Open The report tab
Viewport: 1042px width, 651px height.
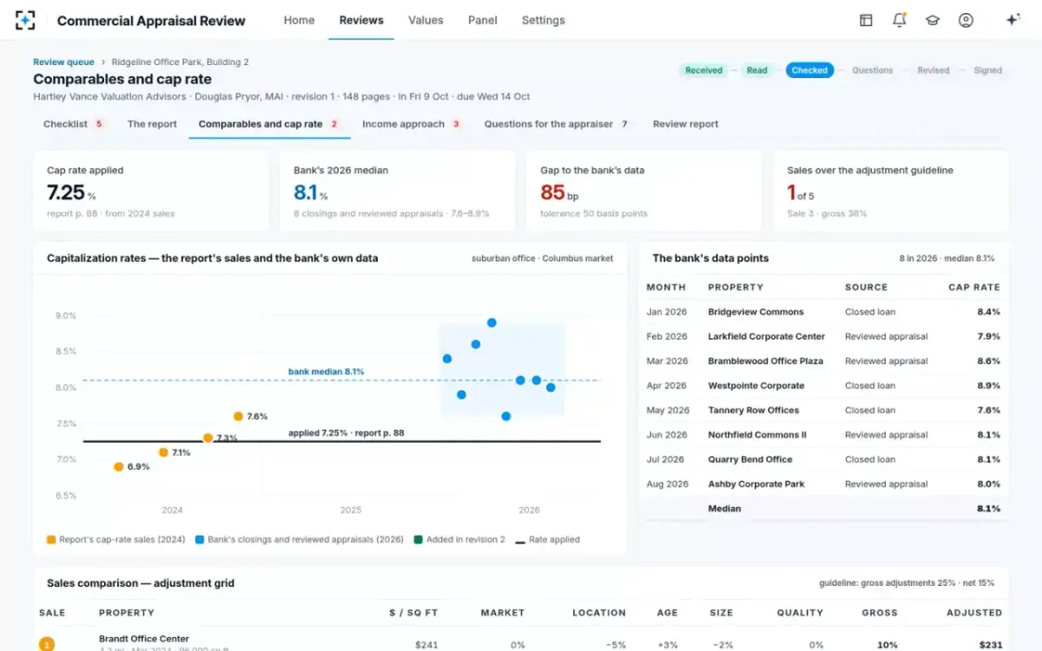click(152, 124)
